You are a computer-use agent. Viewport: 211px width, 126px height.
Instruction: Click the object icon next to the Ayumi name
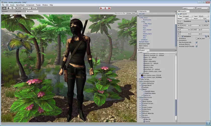click(179, 14)
